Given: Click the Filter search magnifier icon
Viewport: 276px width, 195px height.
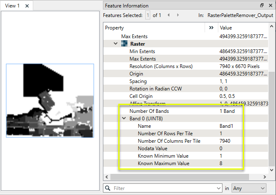Looking at the screenshot, I should (108, 188).
